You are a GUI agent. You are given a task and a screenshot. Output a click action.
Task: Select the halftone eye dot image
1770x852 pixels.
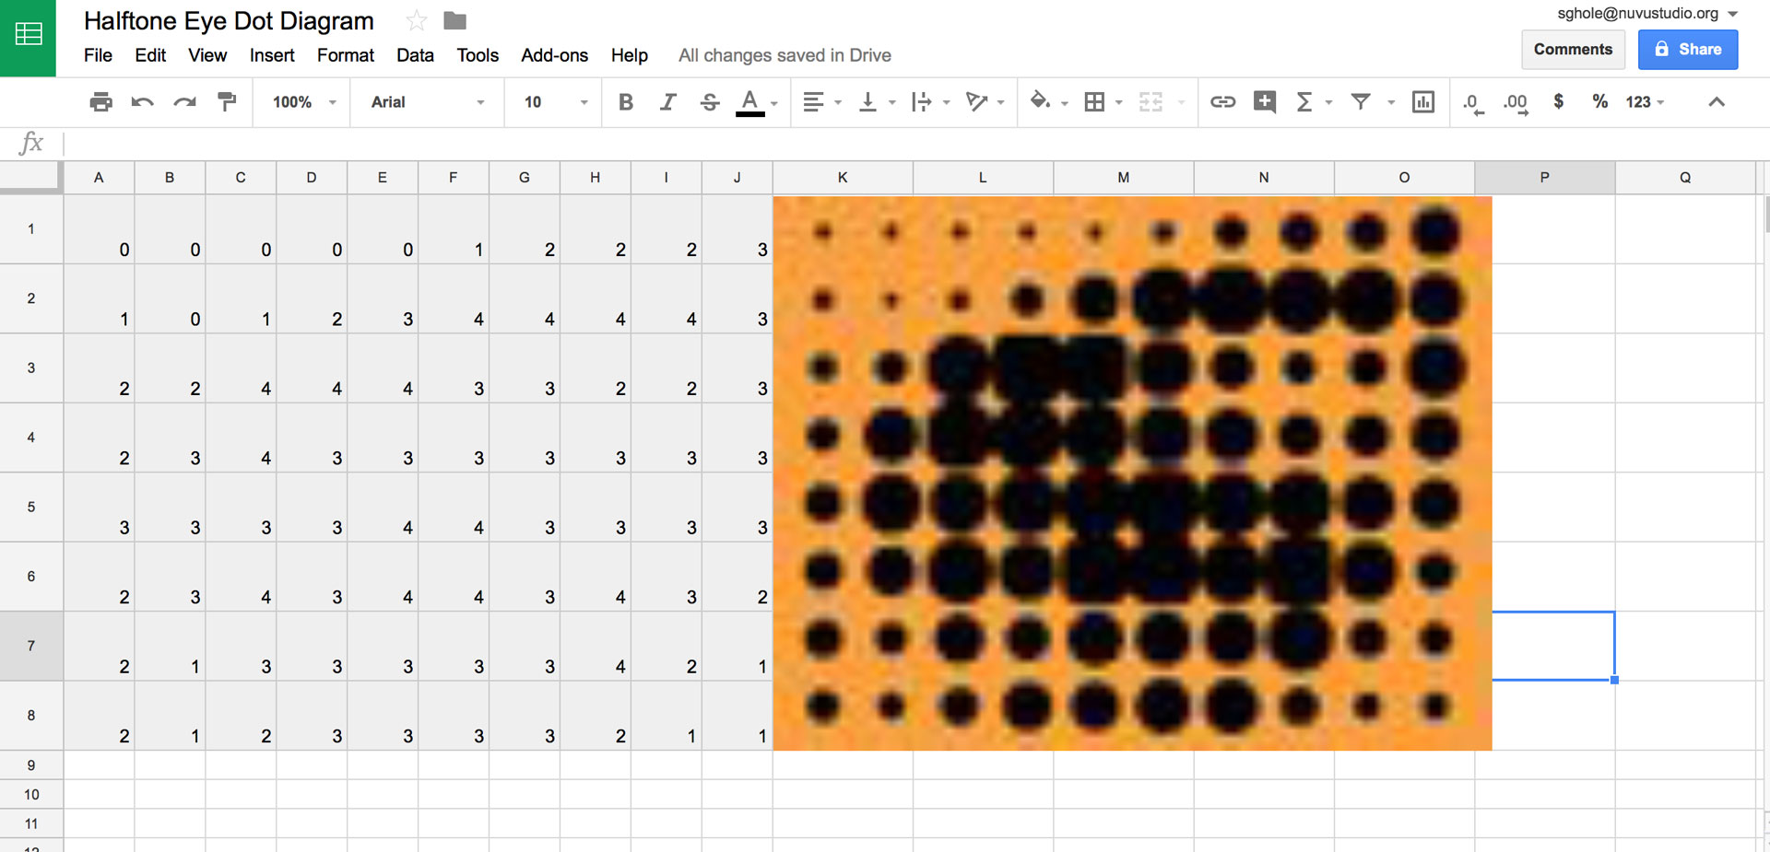point(1132,473)
